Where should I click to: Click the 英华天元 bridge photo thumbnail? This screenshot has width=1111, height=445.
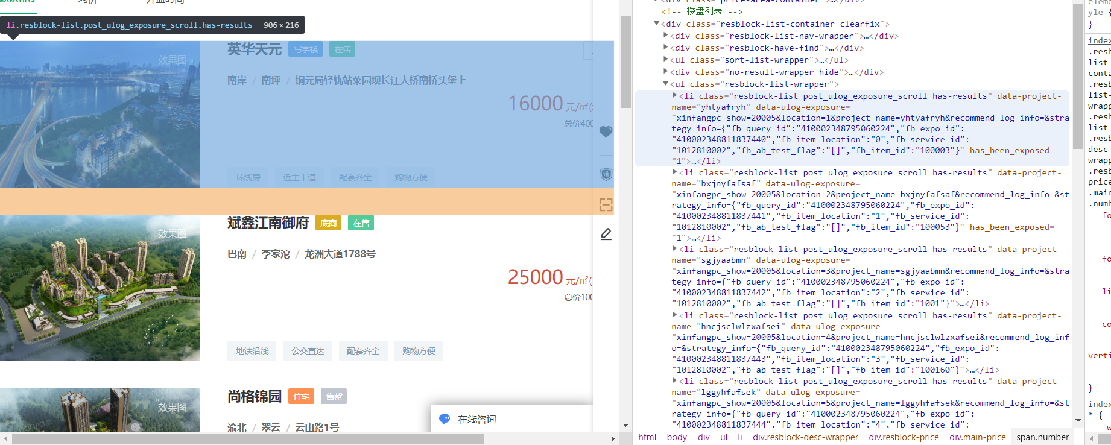click(x=100, y=115)
